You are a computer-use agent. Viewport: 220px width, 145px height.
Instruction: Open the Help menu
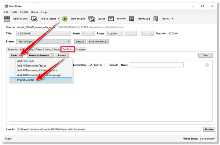click(44, 12)
